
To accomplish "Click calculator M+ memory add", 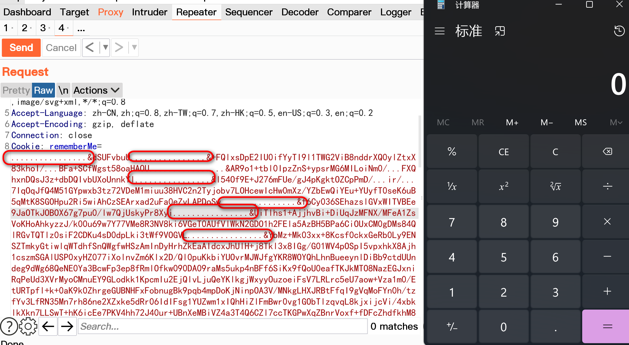I will point(512,122).
